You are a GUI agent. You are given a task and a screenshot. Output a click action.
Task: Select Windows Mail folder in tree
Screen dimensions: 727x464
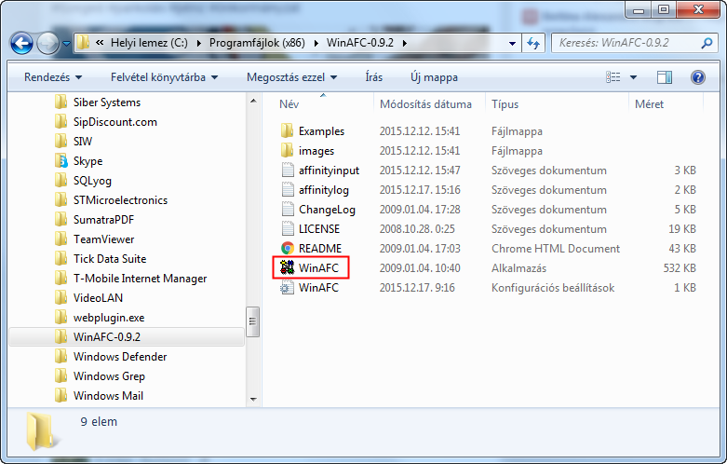tap(108, 395)
